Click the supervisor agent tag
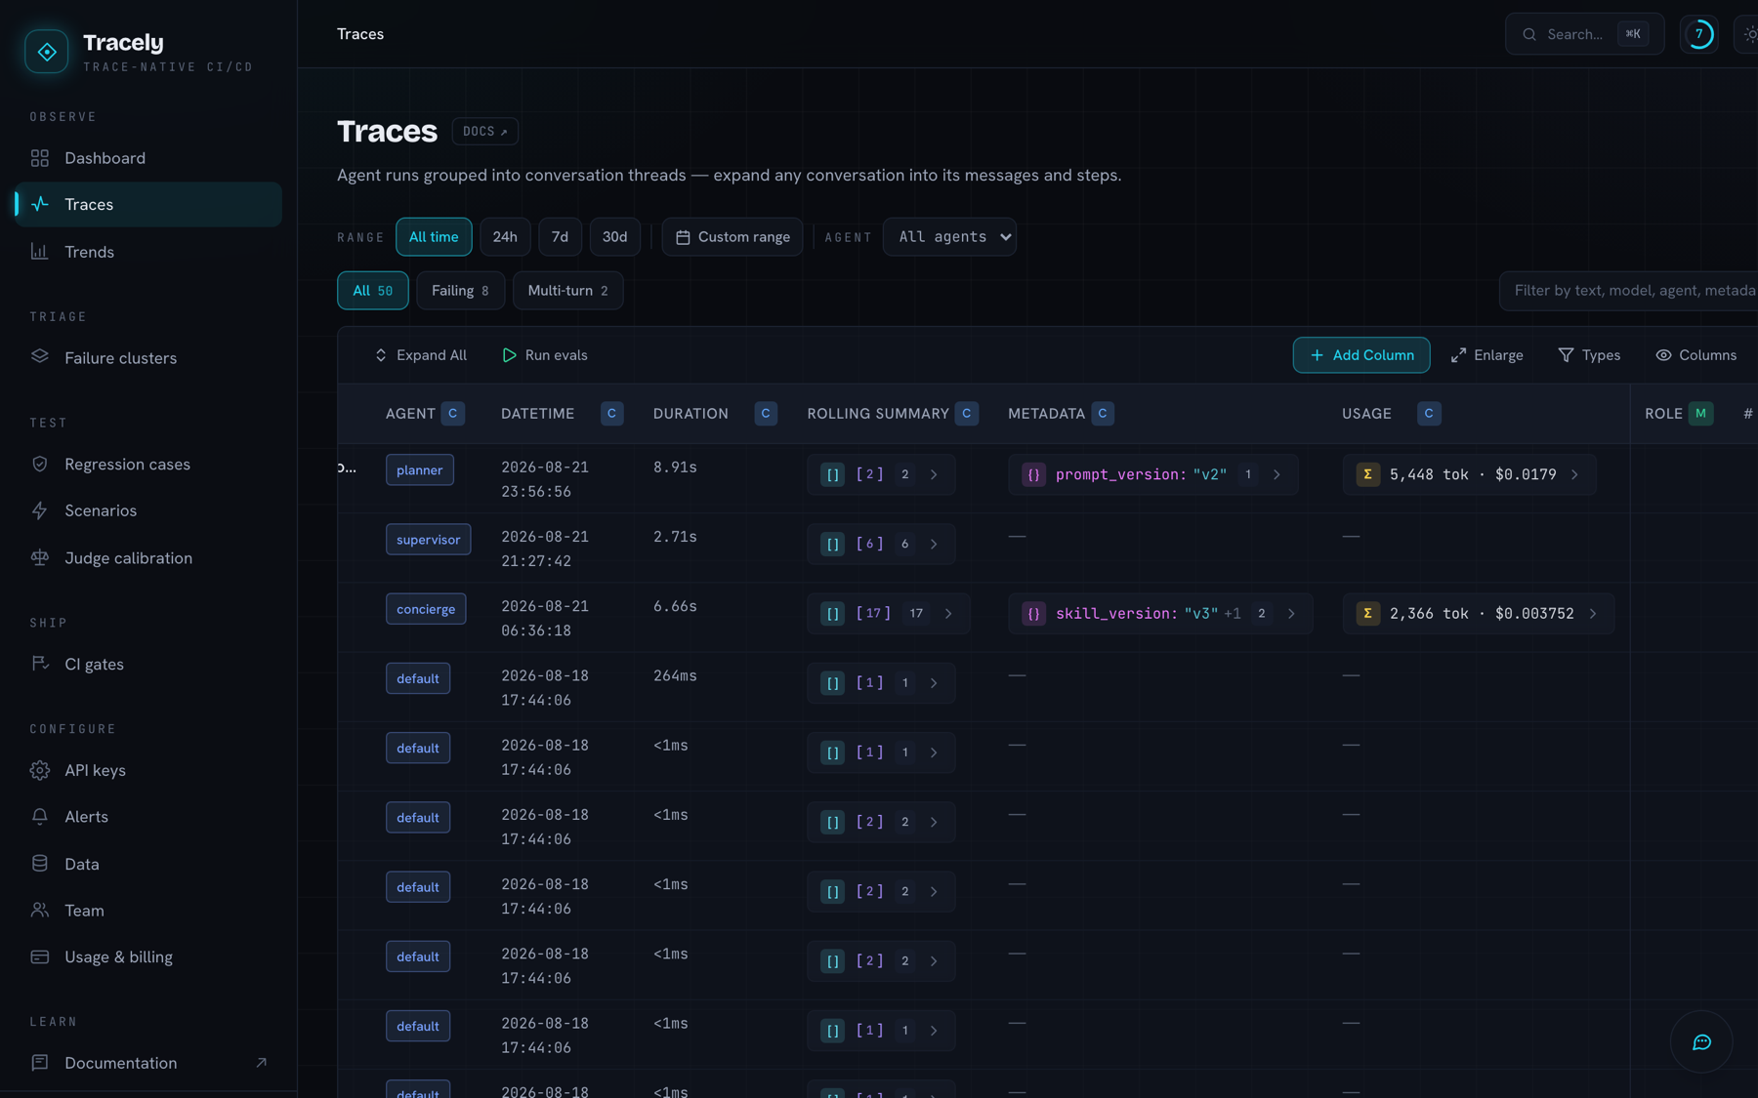Image resolution: width=1758 pixels, height=1098 pixels. (x=428, y=540)
